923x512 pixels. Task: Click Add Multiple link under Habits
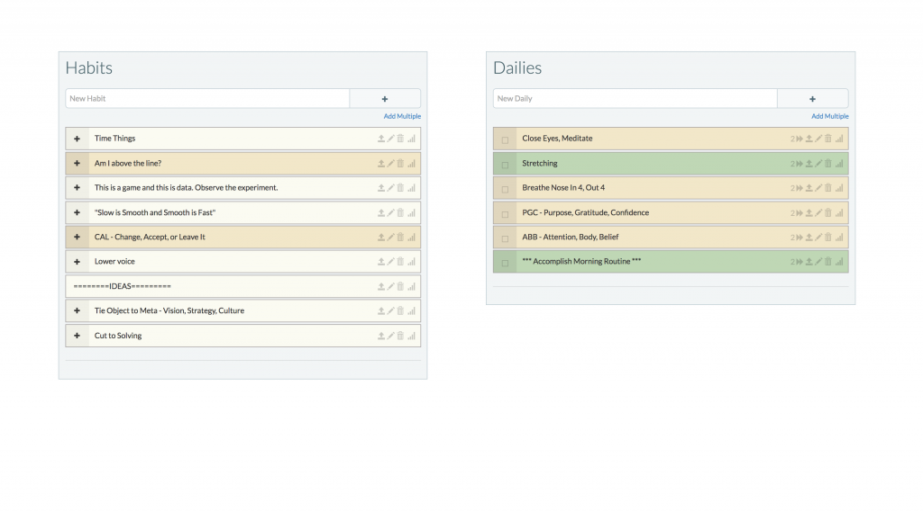tap(402, 116)
